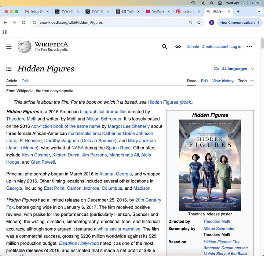Open Theodore Melfi link in infobox
Viewport: 264px width, 256px height.
coord(216,222)
